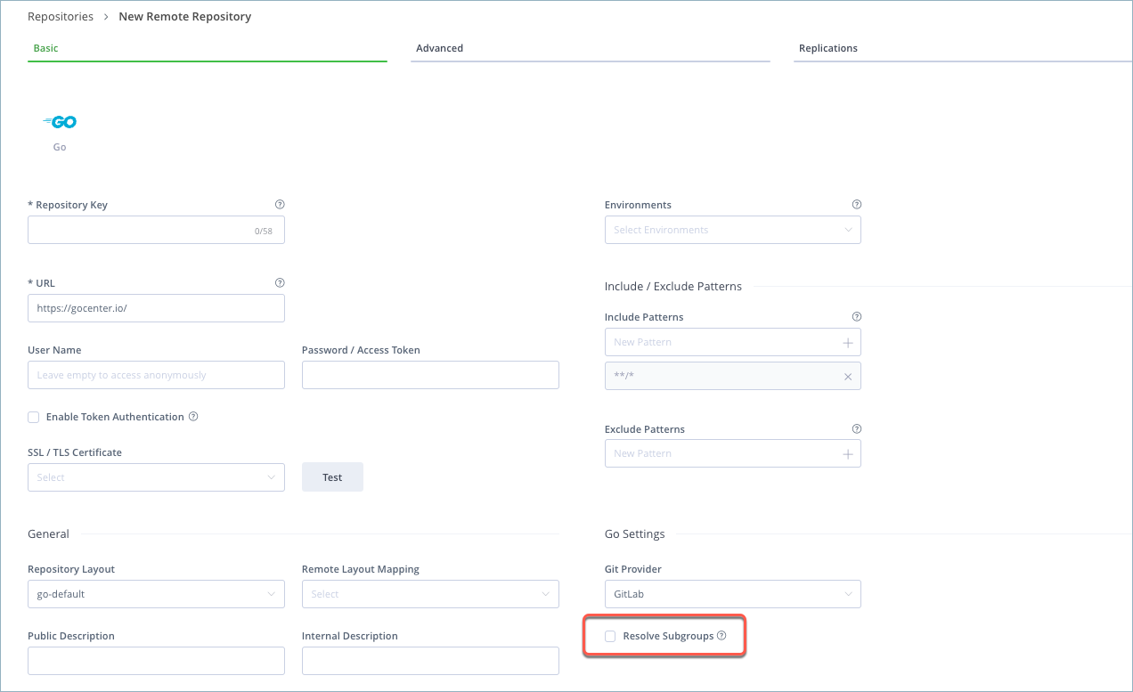Click the Enable Token Authentication help icon
Screen dimensions: 1133x692
[193, 416]
